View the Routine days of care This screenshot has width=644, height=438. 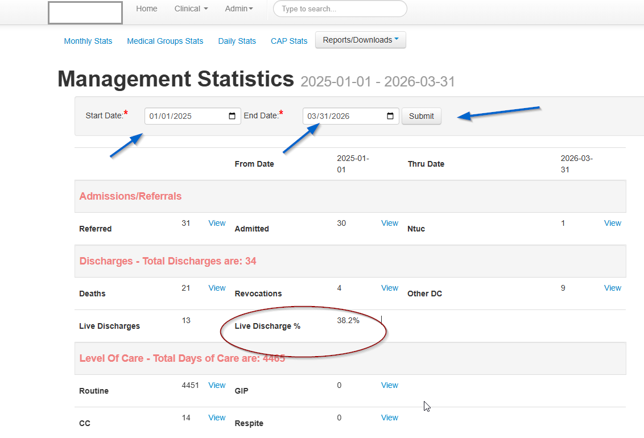coord(217,386)
